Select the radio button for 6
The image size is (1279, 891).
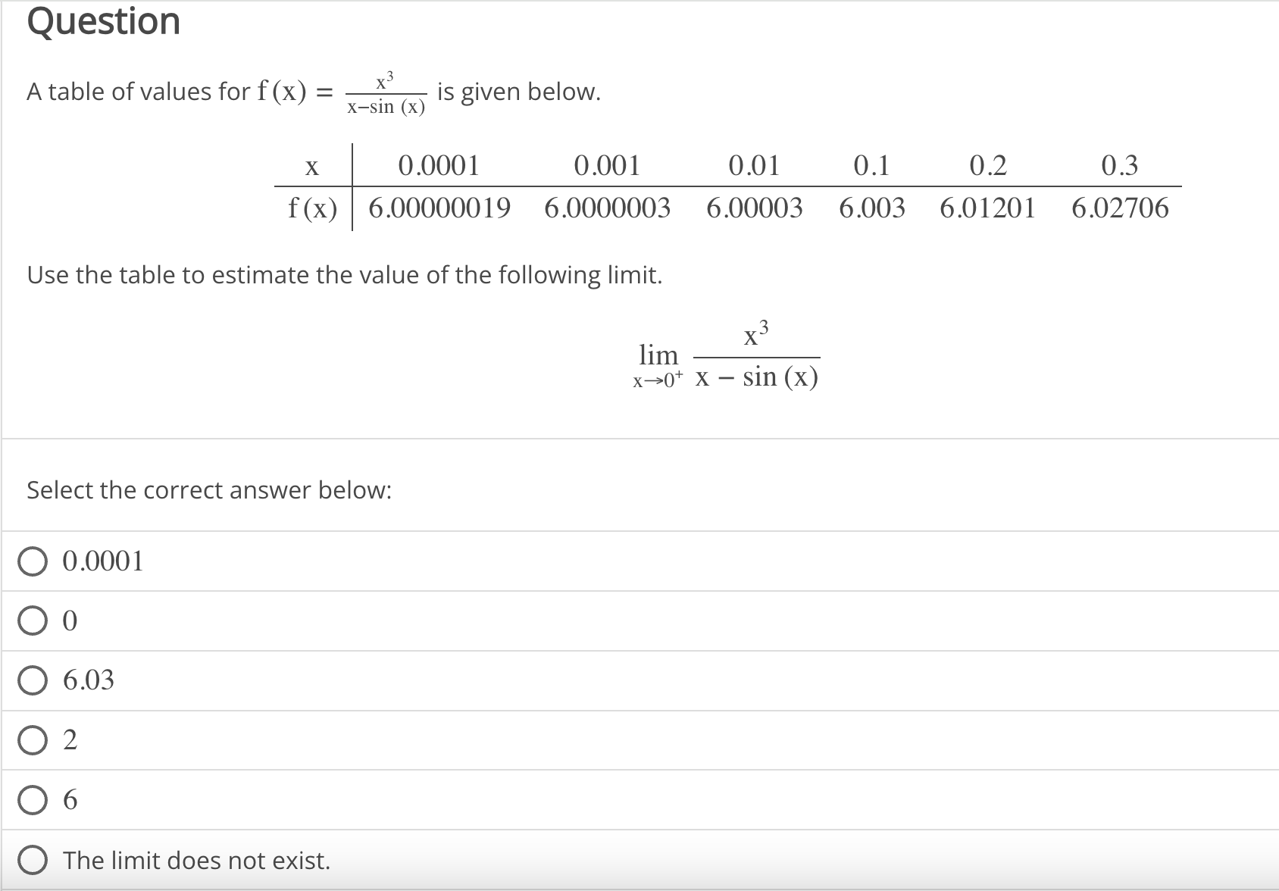(x=32, y=800)
